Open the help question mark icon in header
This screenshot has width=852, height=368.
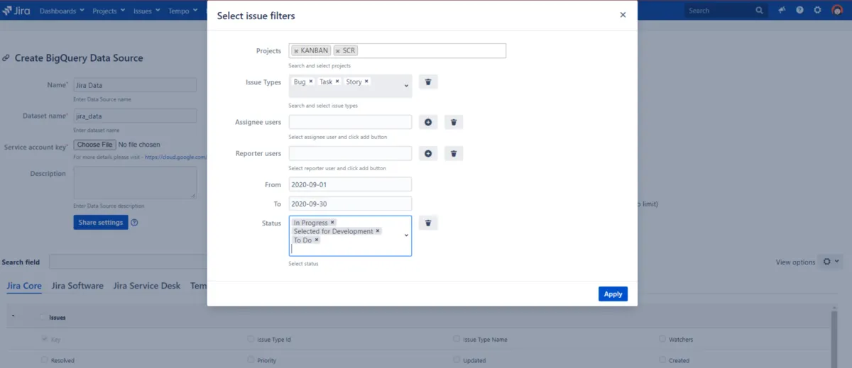[x=800, y=11]
